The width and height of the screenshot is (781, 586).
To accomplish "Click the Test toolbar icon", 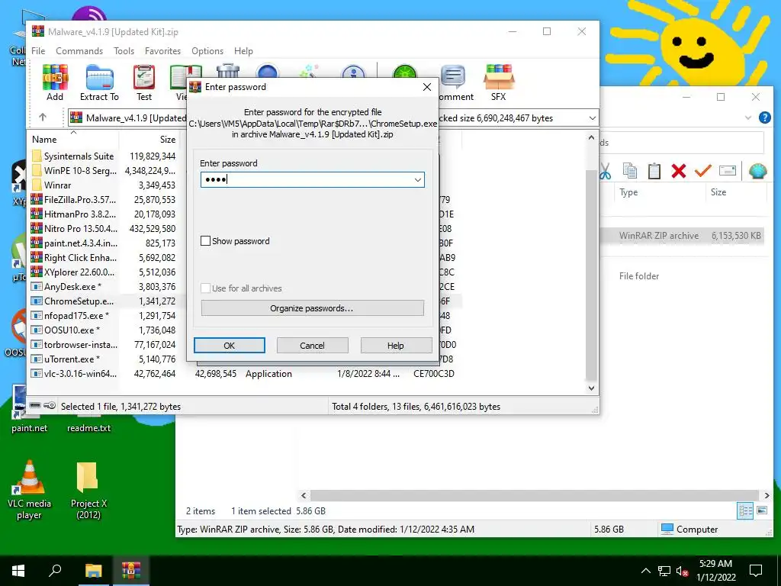I will click(144, 82).
